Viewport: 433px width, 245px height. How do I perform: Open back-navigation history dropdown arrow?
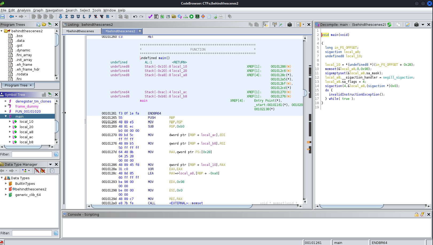(x=16, y=17)
